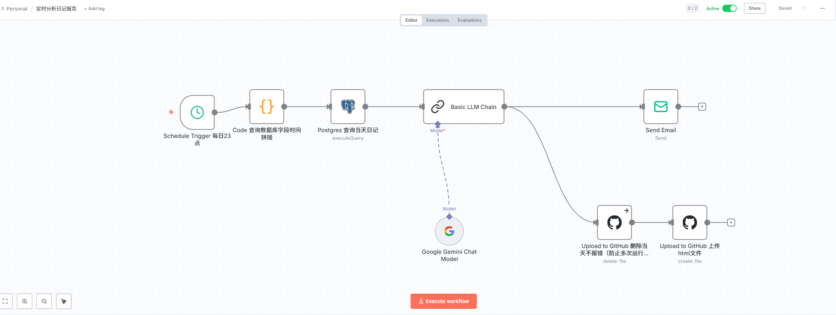The height and width of the screenshot is (315, 836).
Task: Open the Postgres elephant node
Action: pyautogui.click(x=348, y=107)
